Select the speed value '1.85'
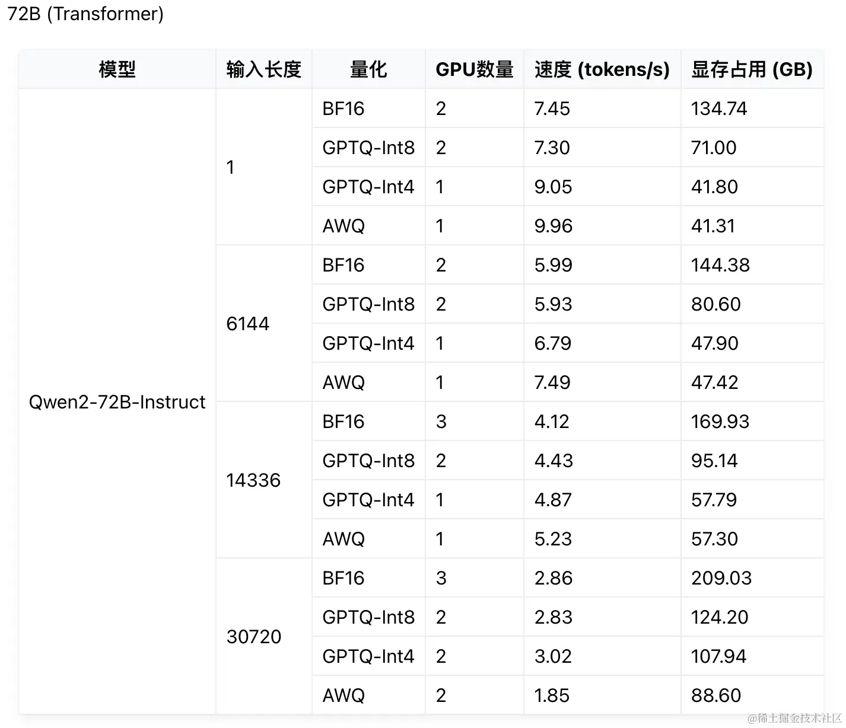 (x=552, y=695)
